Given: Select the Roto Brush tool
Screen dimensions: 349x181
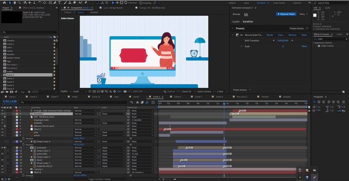Looking at the screenshot, I should pyautogui.click(x=80, y=3).
